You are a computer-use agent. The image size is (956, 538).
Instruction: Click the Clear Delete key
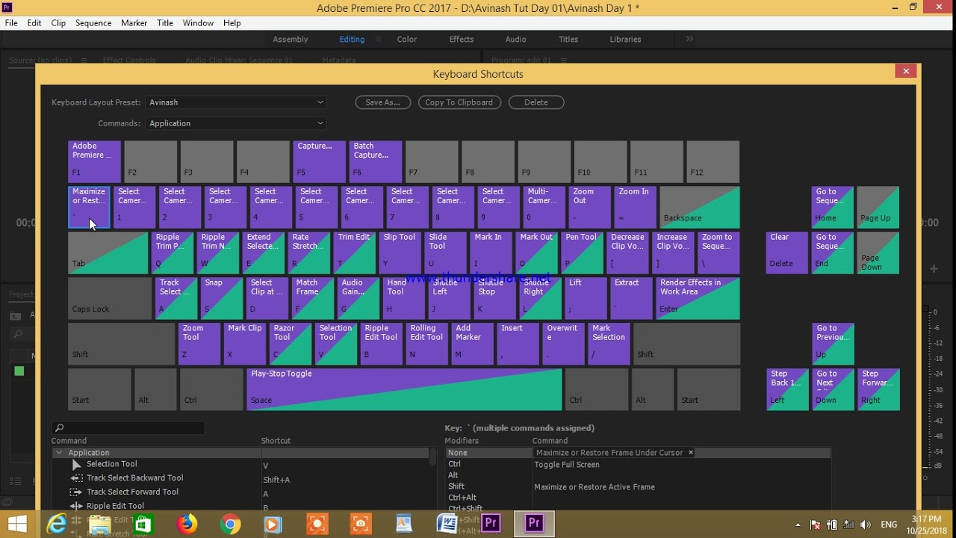click(786, 253)
